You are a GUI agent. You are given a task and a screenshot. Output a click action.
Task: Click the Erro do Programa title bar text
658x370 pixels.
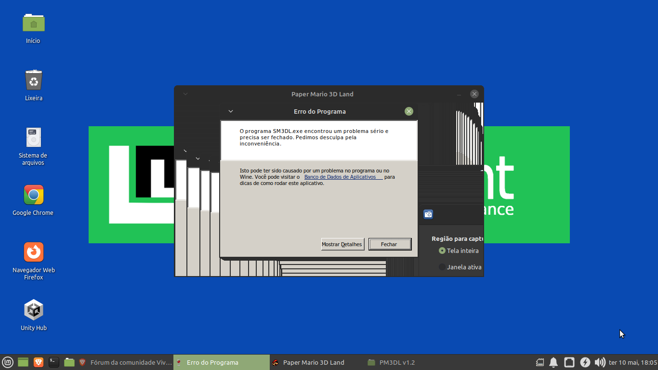(x=320, y=111)
